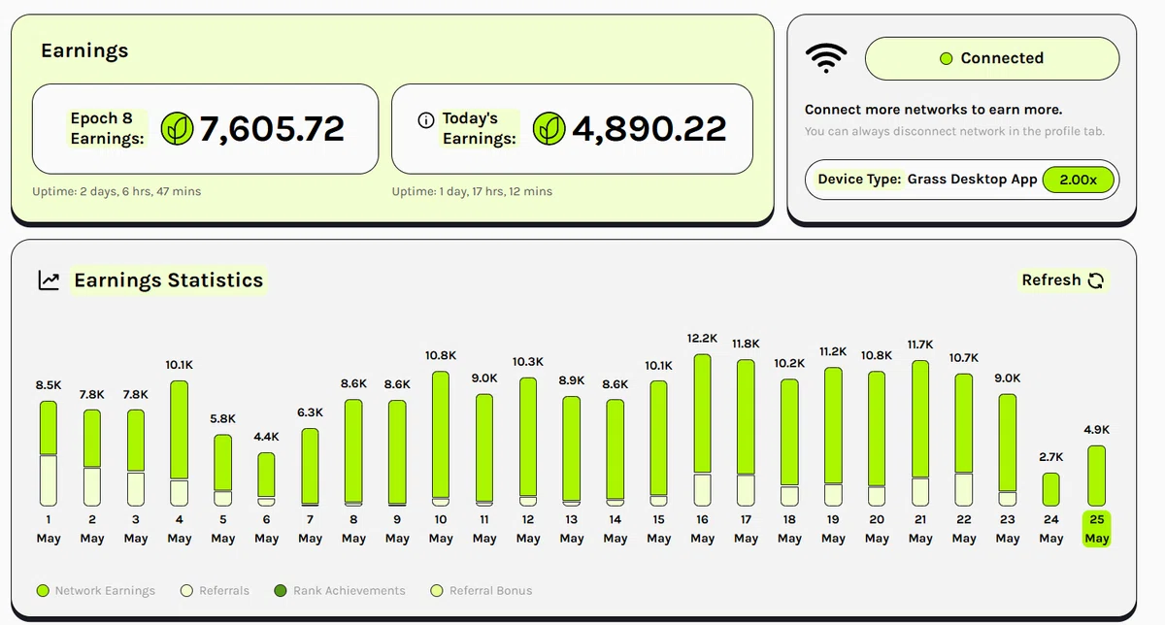
Task: Click the Refresh icon in Earnings Statistics
Action: click(1096, 280)
